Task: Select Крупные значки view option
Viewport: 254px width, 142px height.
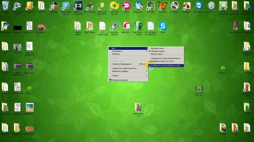Action: pos(166,48)
